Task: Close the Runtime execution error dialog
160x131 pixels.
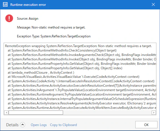Action: pyautogui.click(x=153, y=5)
